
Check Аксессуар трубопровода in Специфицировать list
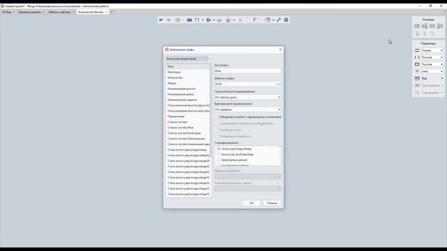(x=219, y=154)
